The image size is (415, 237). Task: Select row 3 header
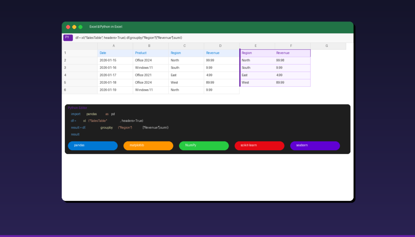79,68
